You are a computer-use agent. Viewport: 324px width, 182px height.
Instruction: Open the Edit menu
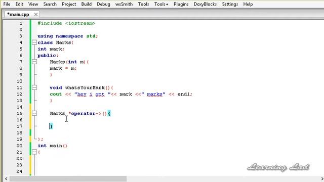coord(19,4)
